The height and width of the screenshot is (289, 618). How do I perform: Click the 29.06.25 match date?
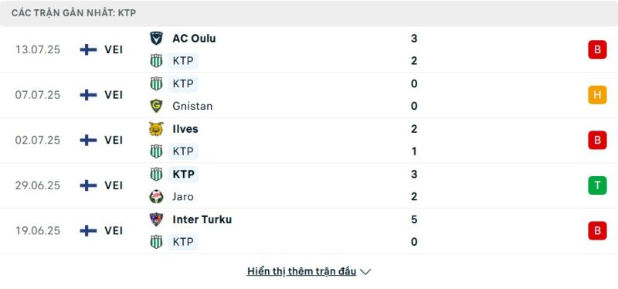pyautogui.click(x=38, y=185)
